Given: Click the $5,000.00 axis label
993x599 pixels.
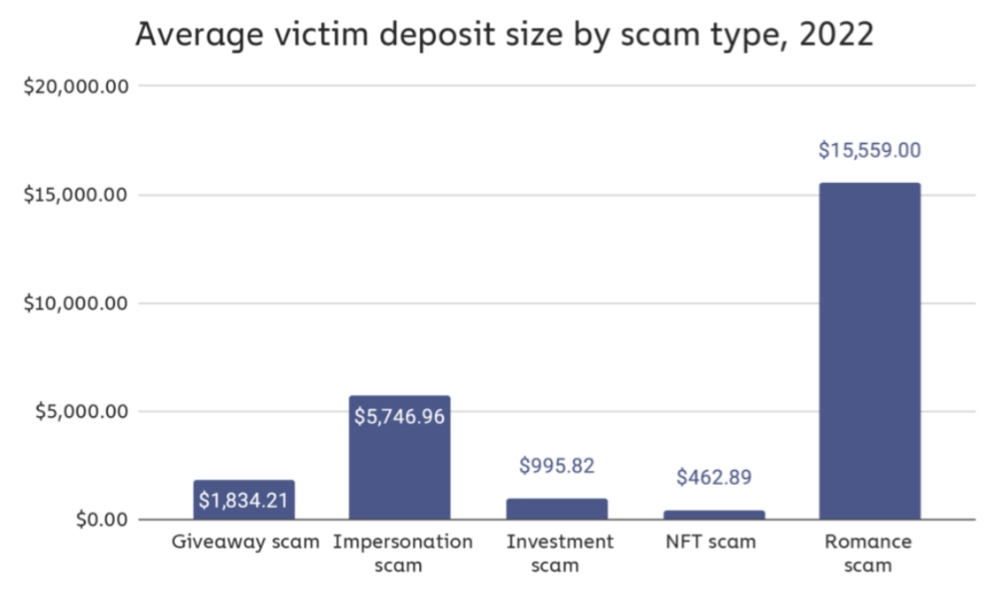Looking at the screenshot, I should coord(81,411).
